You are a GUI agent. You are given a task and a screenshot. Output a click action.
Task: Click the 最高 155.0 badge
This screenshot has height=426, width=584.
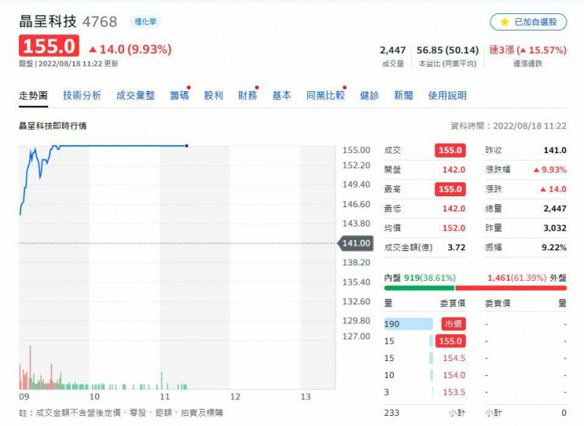point(450,189)
